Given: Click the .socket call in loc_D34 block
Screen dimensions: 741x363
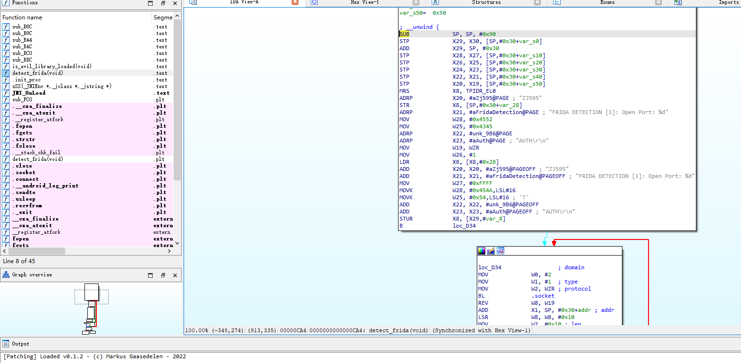Looking at the screenshot, I should click(543, 296).
